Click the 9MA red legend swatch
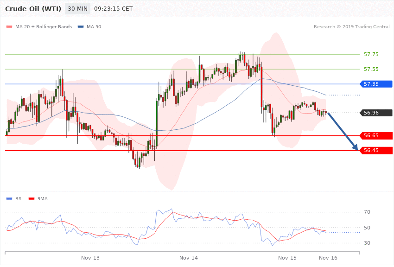 point(32,199)
